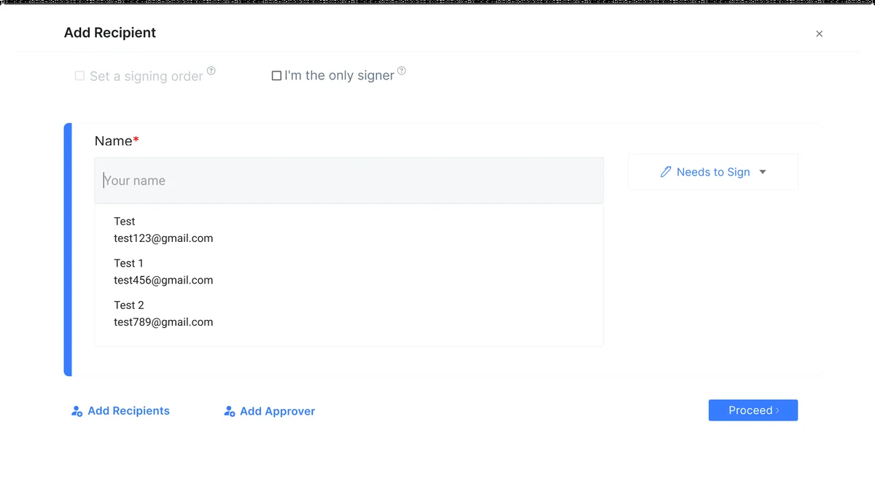Click the person icon beside Add Approver
The height and width of the screenshot is (492, 875).
(229, 412)
